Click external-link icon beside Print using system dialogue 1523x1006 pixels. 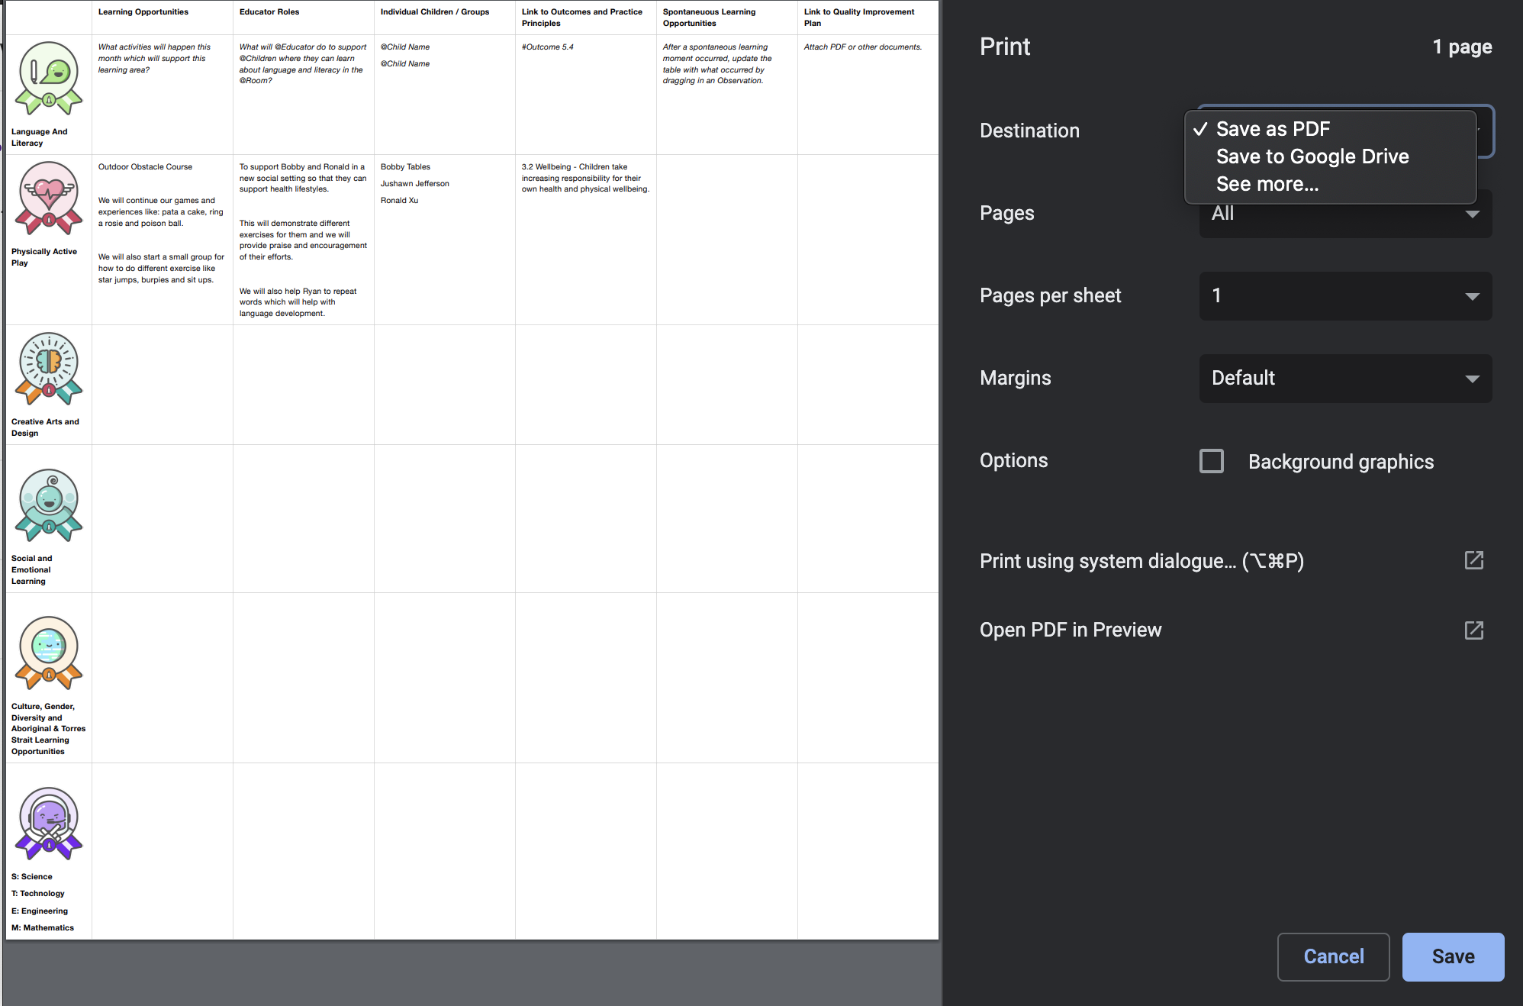(1474, 560)
